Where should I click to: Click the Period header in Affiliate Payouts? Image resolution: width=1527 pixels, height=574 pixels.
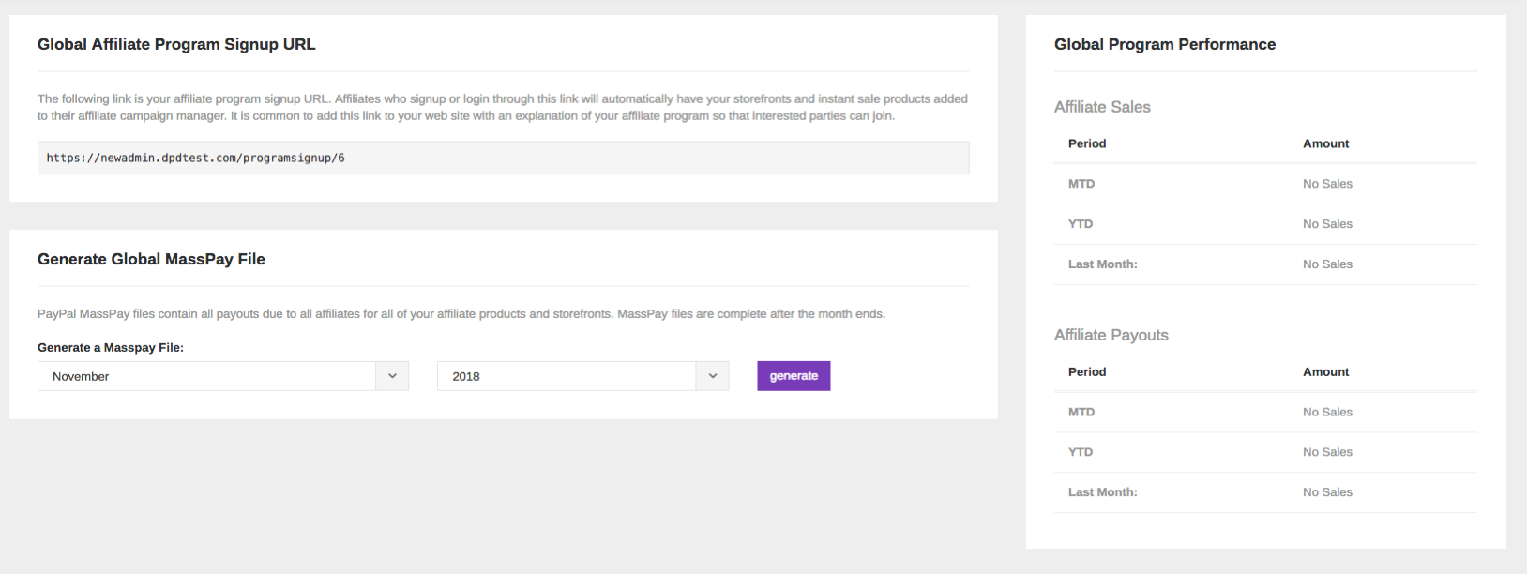(1087, 372)
